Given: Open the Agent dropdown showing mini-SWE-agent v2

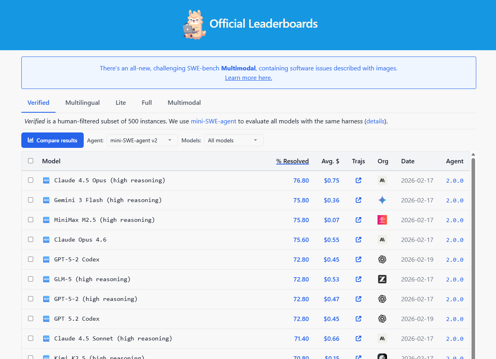Looking at the screenshot, I should 142,140.
